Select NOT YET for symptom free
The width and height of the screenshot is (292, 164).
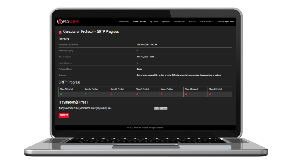(x=164, y=108)
